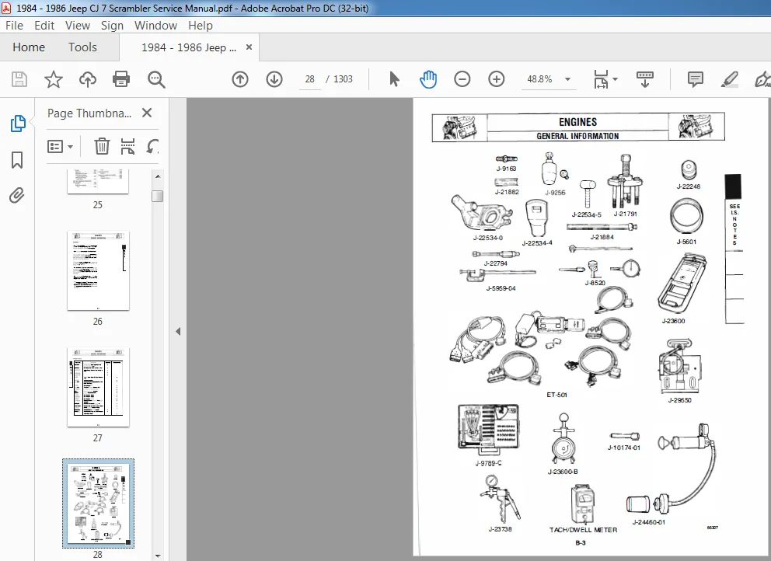The image size is (771, 561).
Task: Open the Edit menu
Action: click(44, 26)
